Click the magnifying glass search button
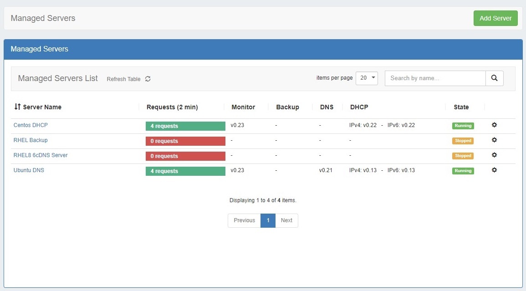 [494, 78]
